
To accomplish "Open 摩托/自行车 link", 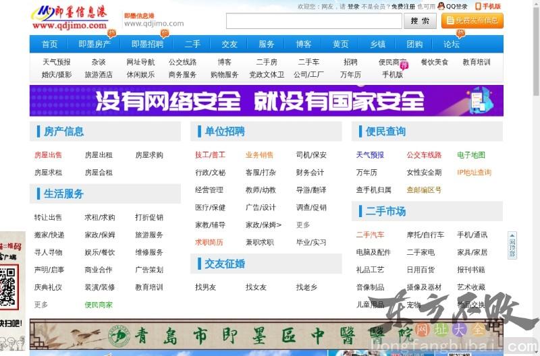I will 425,235.
